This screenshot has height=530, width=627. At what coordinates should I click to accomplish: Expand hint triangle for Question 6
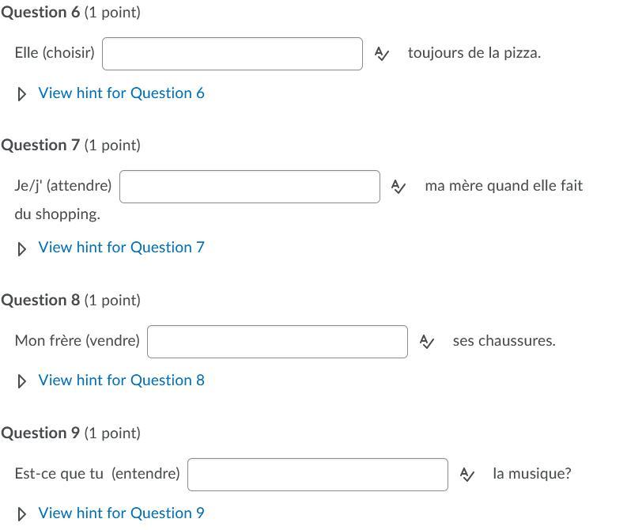tap(22, 94)
